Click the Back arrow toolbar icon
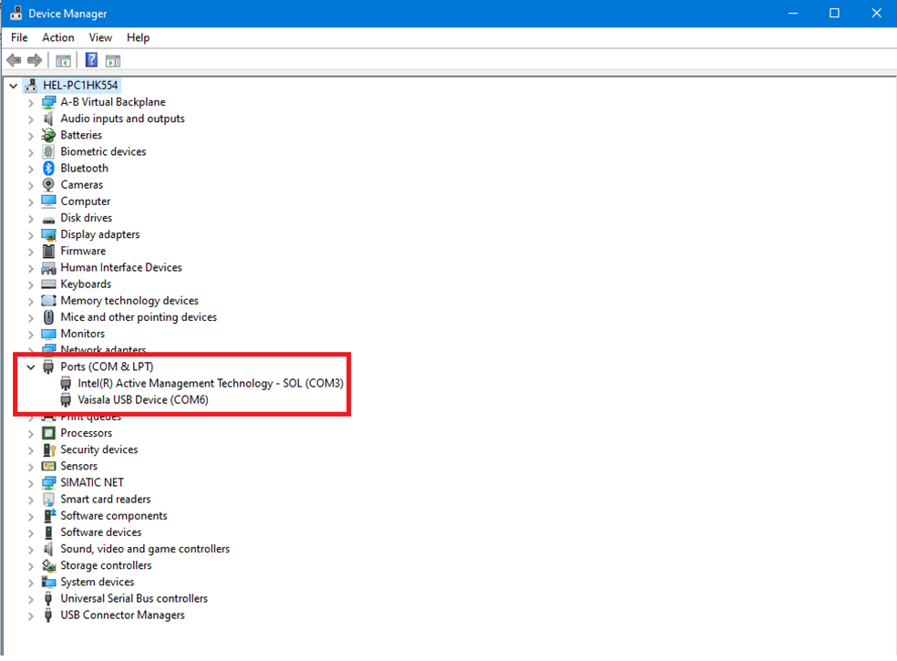 coord(14,61)
